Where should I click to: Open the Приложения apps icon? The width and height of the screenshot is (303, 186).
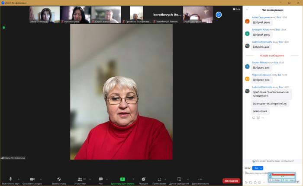click(x=159, y=180)
